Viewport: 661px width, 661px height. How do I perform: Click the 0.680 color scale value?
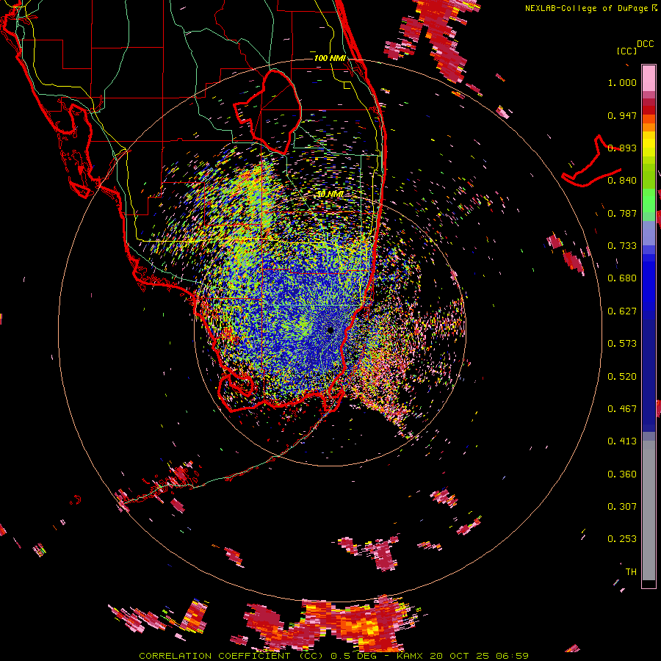(x=622, y=278)
